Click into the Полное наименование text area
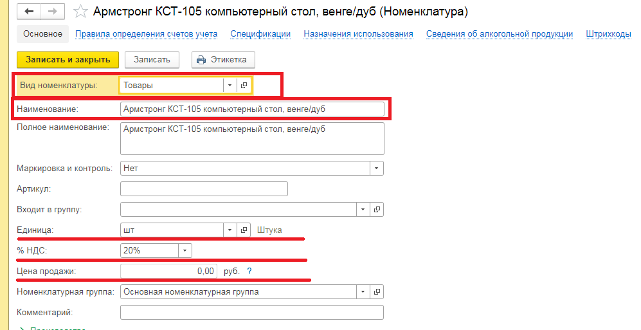Viewport: 641px width, 330px height. point(252,138)
